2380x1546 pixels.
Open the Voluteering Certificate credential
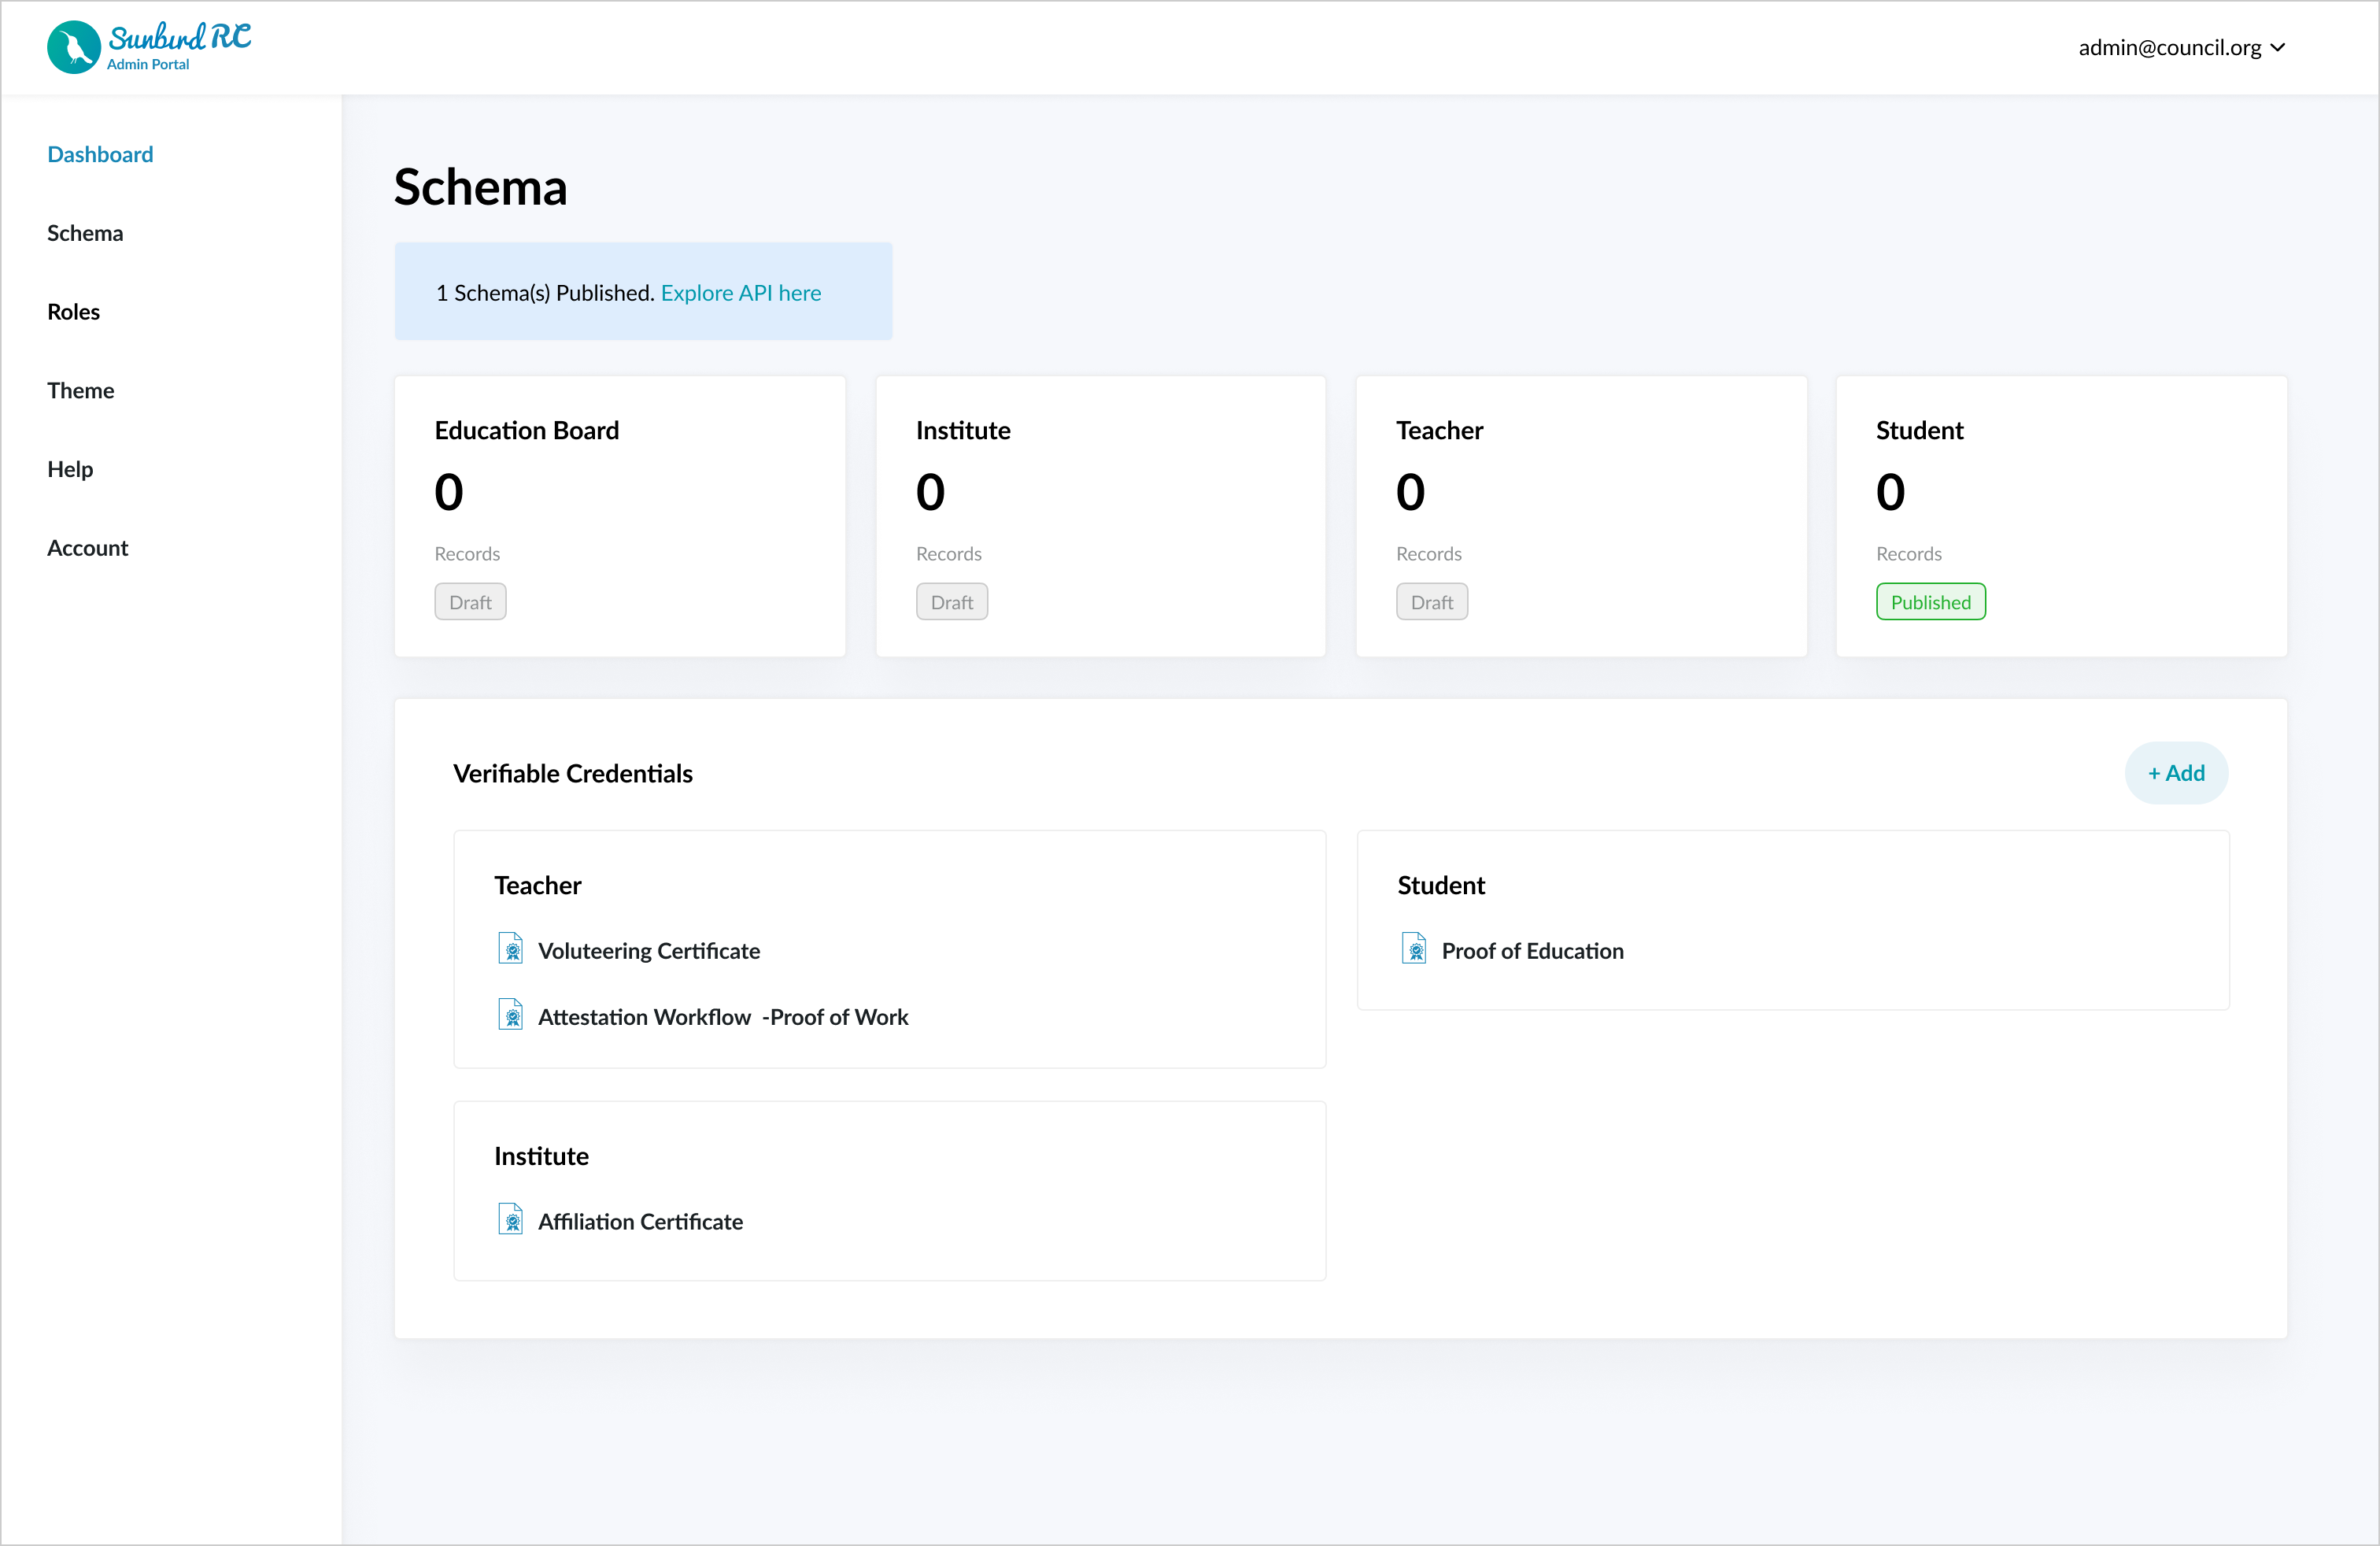(648, 951)
